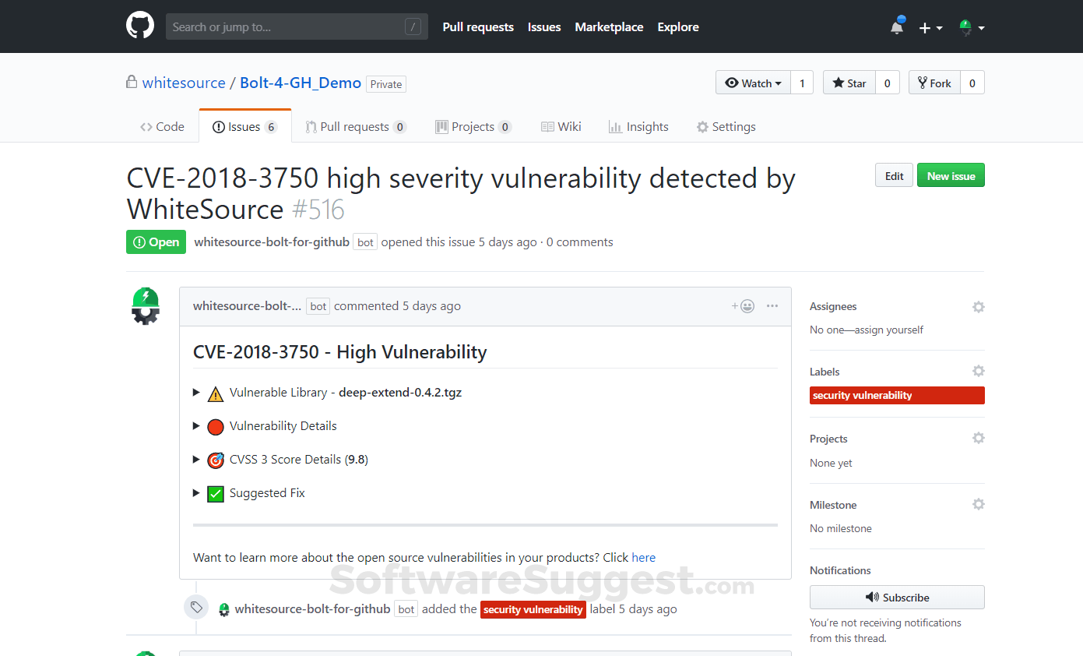Go to Pull requests in top bar
This screenshot has width=1083, height=656.
(478, 26)
